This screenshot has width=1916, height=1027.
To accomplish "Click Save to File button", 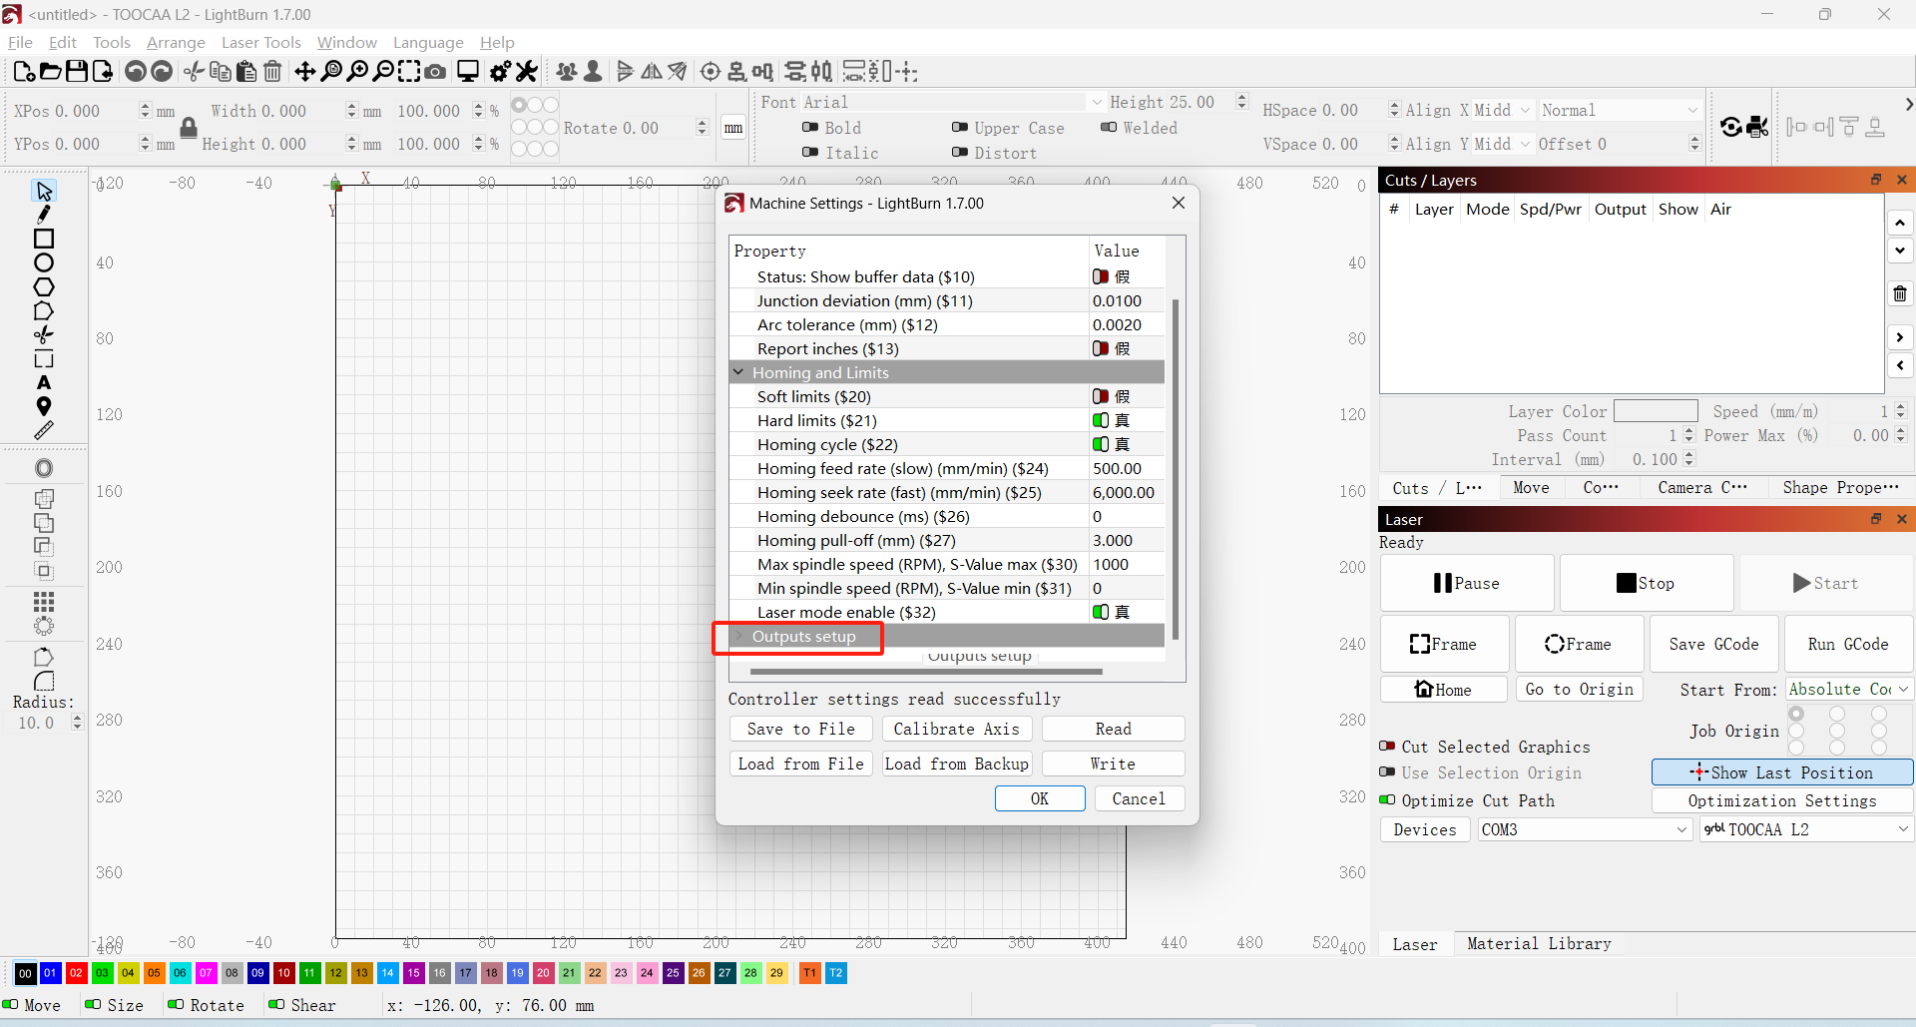I will (800, 729).
